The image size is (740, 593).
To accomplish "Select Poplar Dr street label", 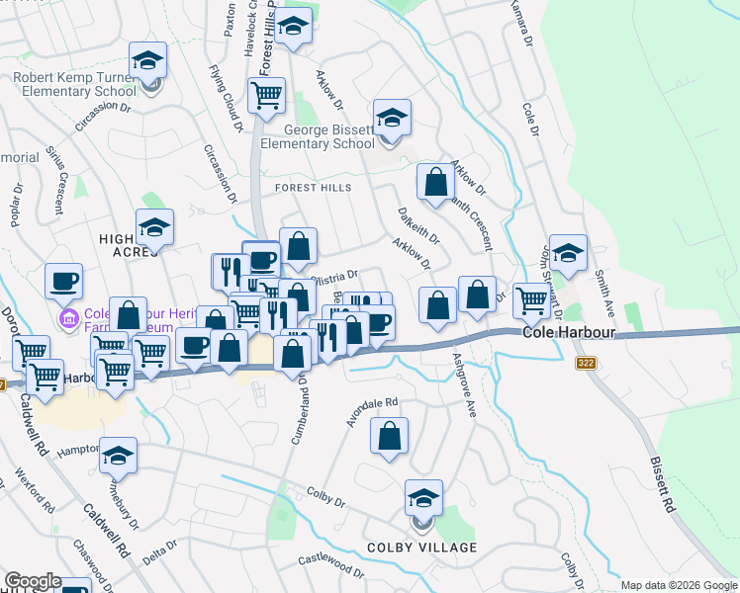I will click(16, 206).
